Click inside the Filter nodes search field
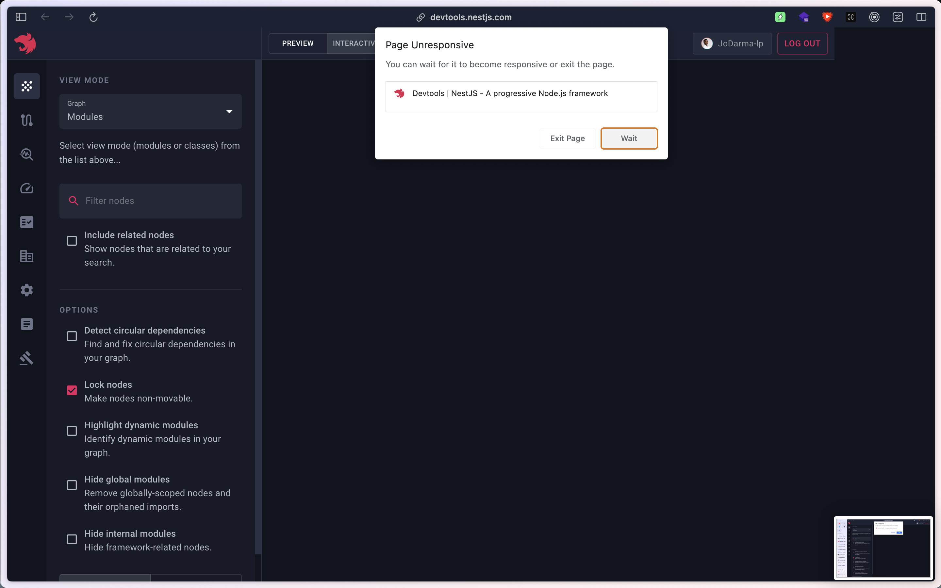This screenshot has height=588, width=941. (x=151, y=201)
